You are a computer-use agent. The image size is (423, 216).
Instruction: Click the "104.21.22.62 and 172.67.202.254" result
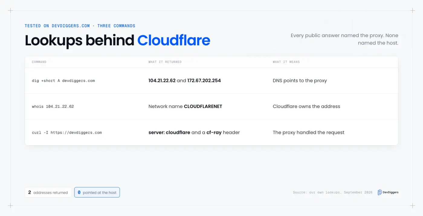point(185,81)
